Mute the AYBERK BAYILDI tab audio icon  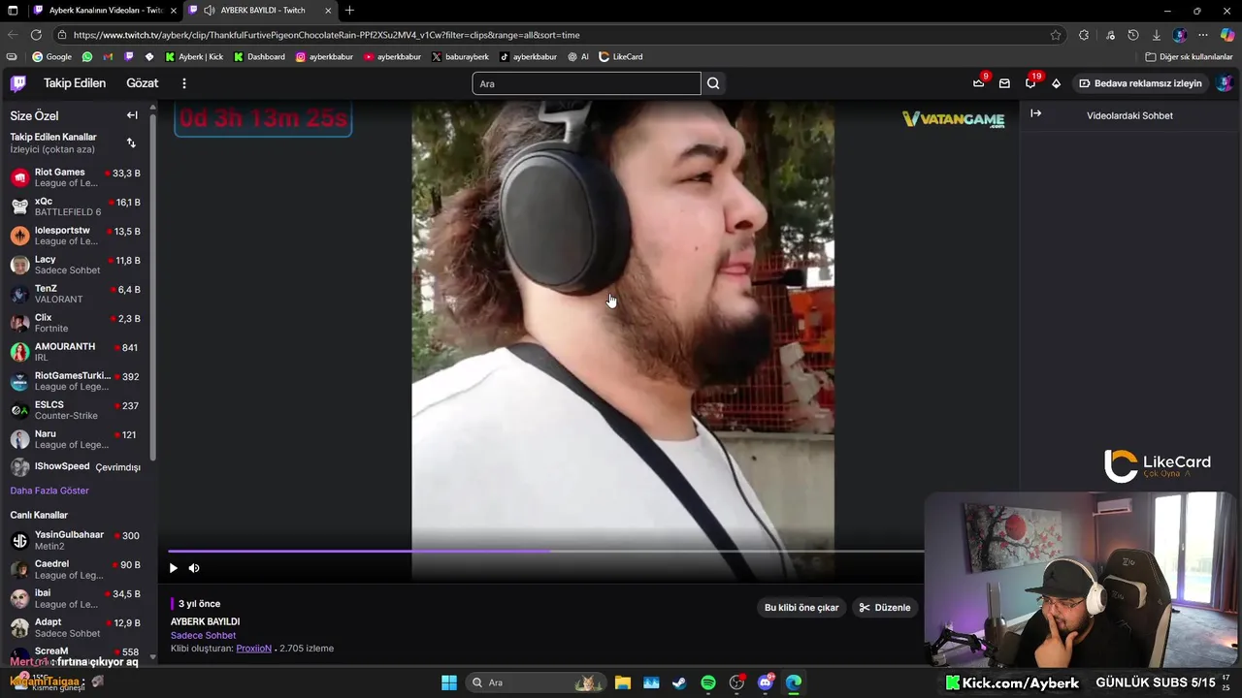[209, 11]
